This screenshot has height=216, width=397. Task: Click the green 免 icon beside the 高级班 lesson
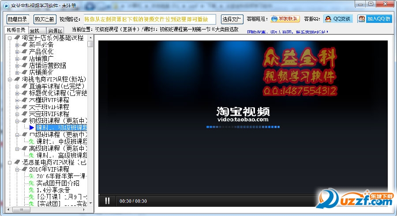point(31,155)
